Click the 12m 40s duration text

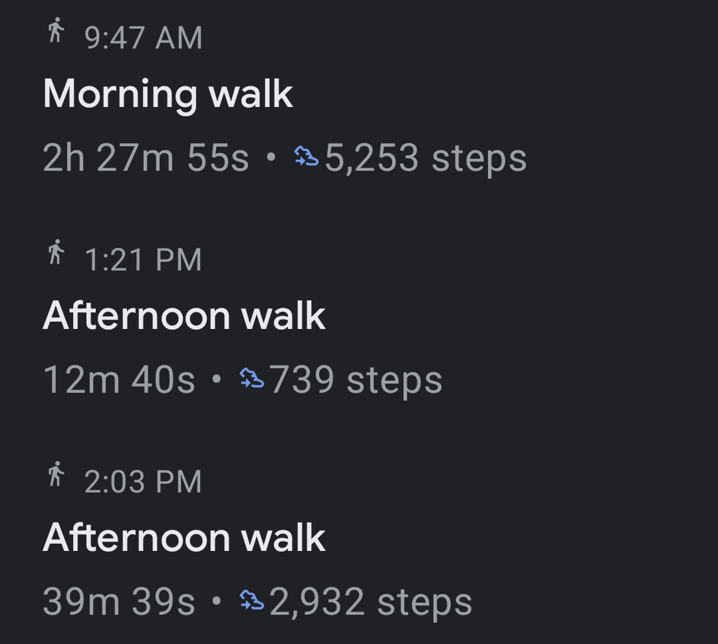pos(119,380)
